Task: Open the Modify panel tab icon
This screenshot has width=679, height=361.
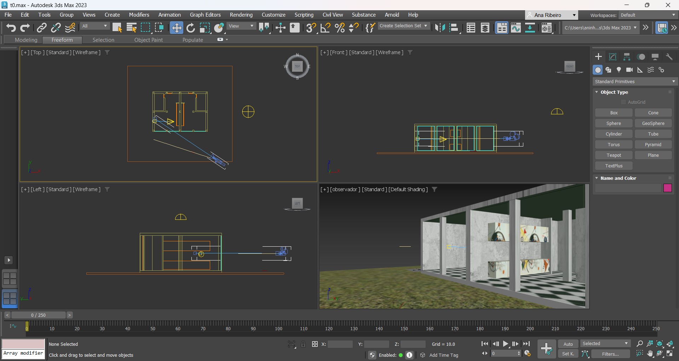Action: coord(612,57)
